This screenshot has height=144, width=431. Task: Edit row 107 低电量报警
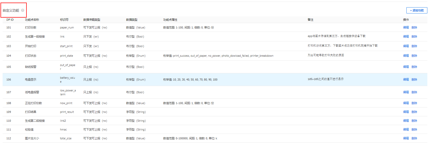click(x=406, y=92)
